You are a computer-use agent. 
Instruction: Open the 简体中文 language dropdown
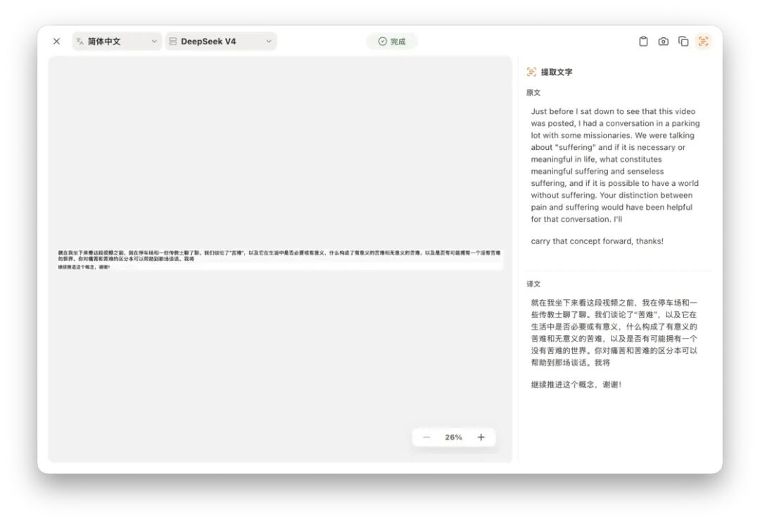coord(117,42)
